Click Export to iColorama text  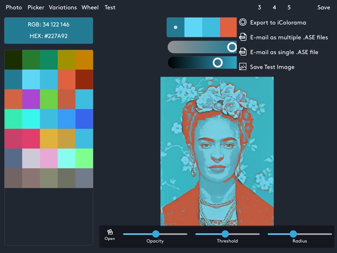[278, 22]
